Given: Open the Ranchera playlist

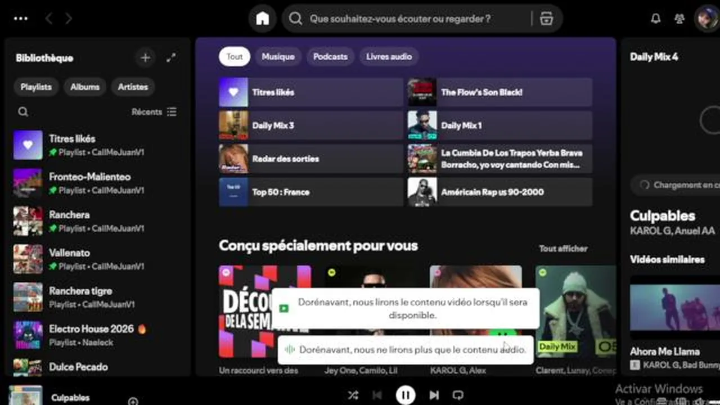Looking at the screenshot, I should [x=97, y=221].
